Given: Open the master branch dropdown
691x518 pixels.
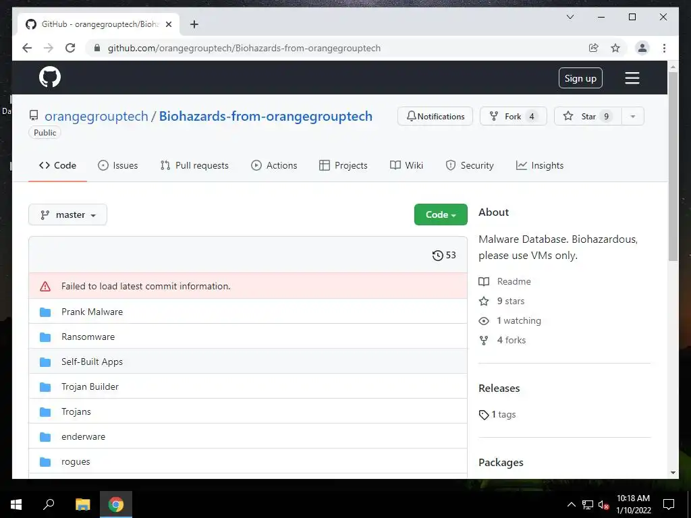Looking at the screenshot, I should (68, 214).
